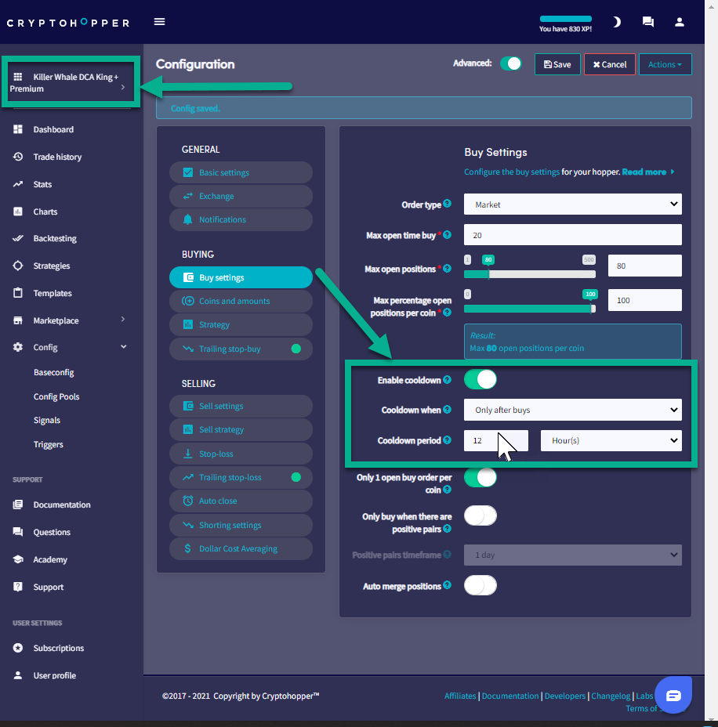Click the Positive pairs timeframe help icon
The width and height of the screenshot is (718, 727).
447,554
